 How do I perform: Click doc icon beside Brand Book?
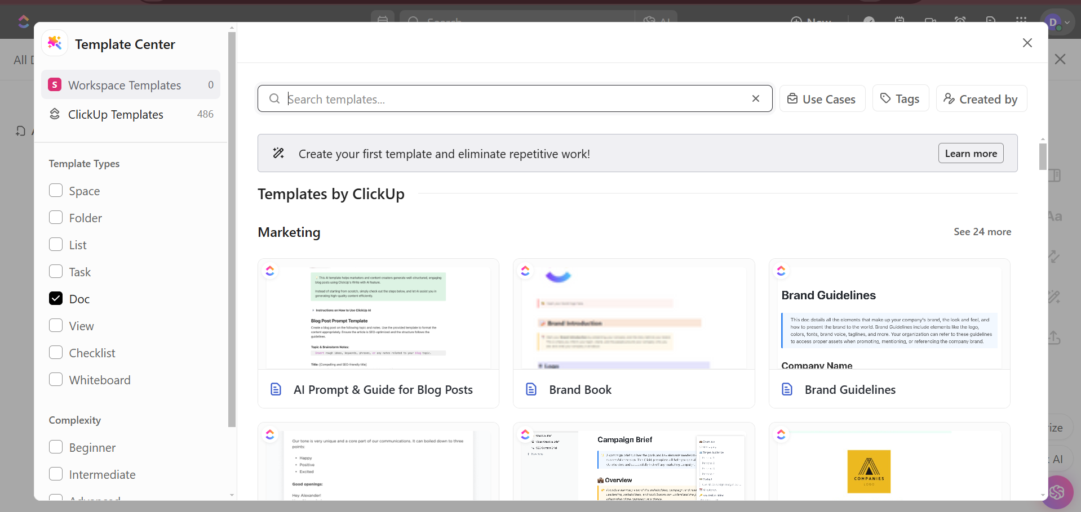coord(531,389)
